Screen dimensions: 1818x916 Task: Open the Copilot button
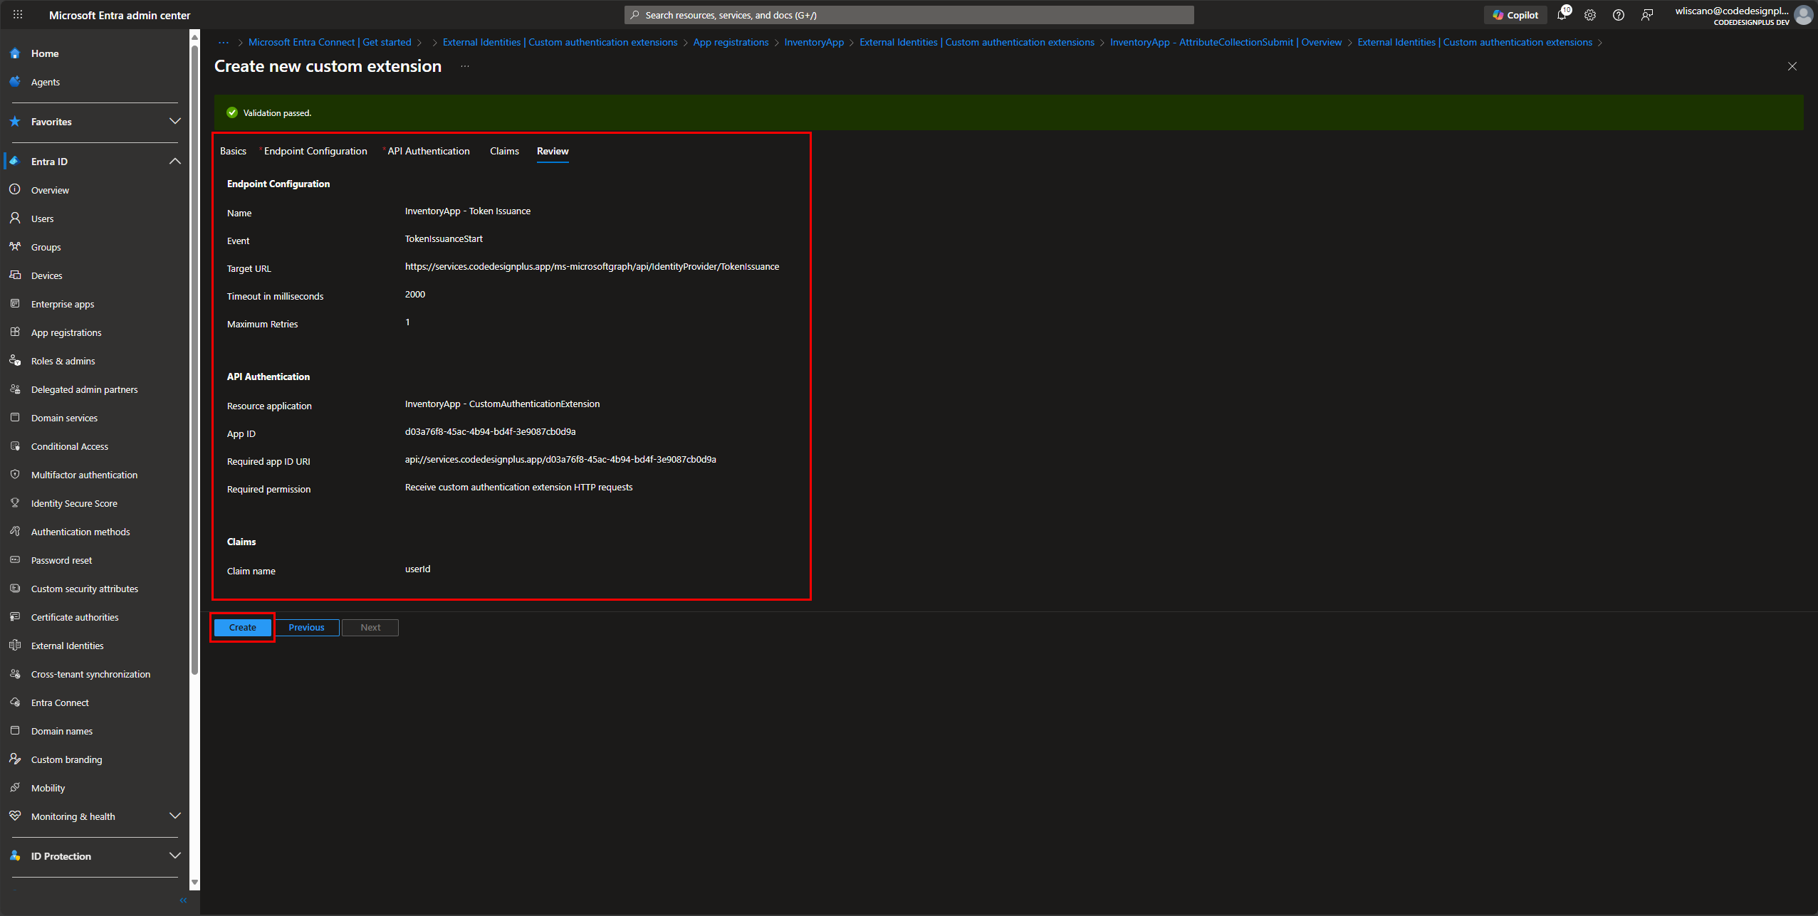1515,15
